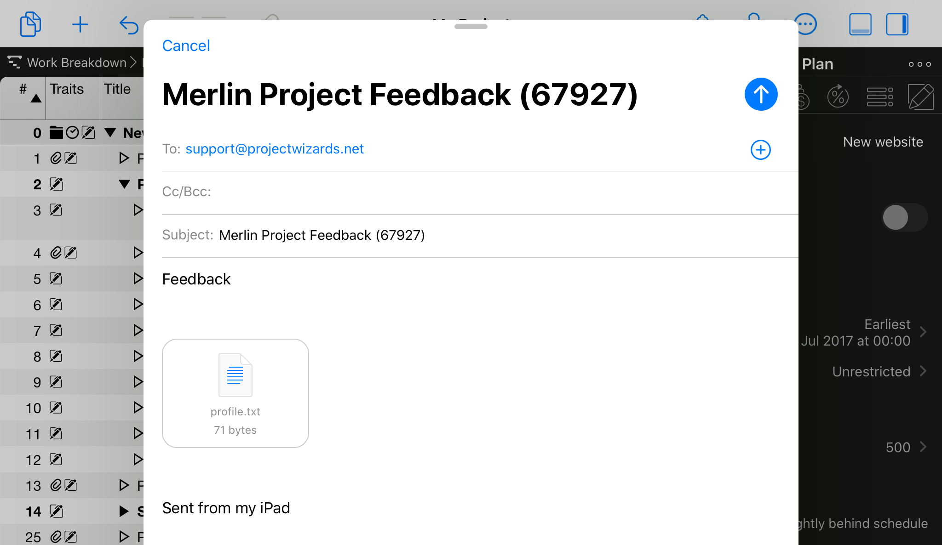Add a new item with the plus toolbar icon
Image resolution: width=942 pixels, height=545 pixels.
(x=80, y=24)
